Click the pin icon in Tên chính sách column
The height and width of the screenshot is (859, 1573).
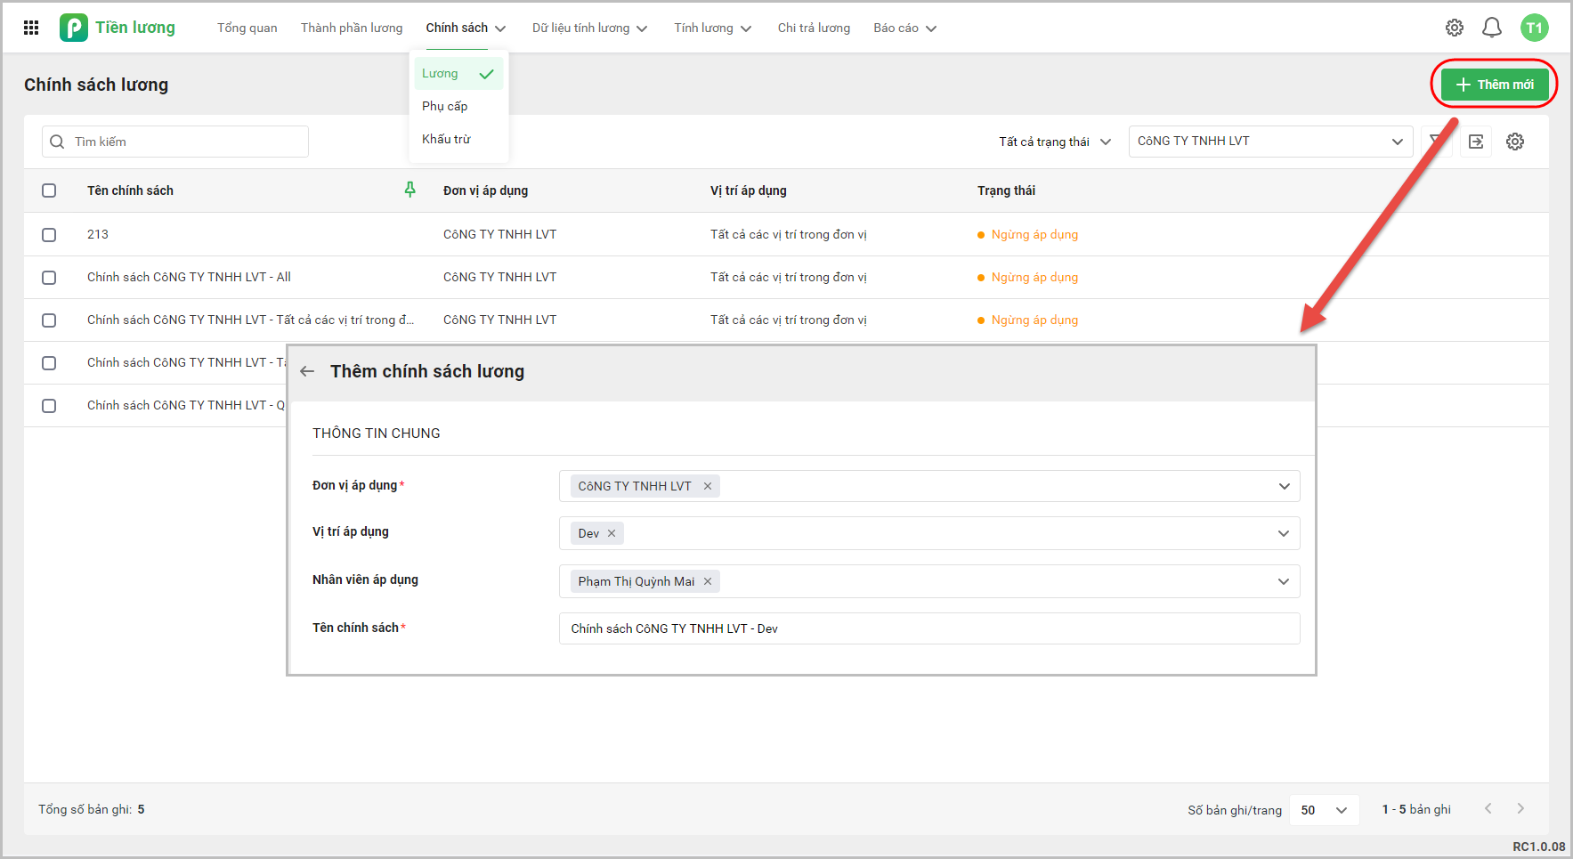pyautogui.click(x=409, y=190)
